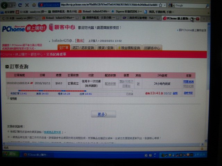
Task: Click order number 20101011005314
Action: (18, 83)
